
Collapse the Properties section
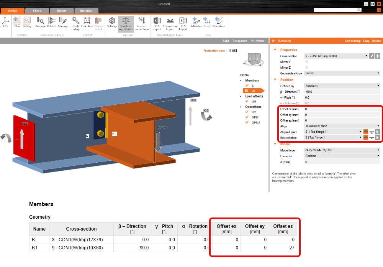click(275, 50)
